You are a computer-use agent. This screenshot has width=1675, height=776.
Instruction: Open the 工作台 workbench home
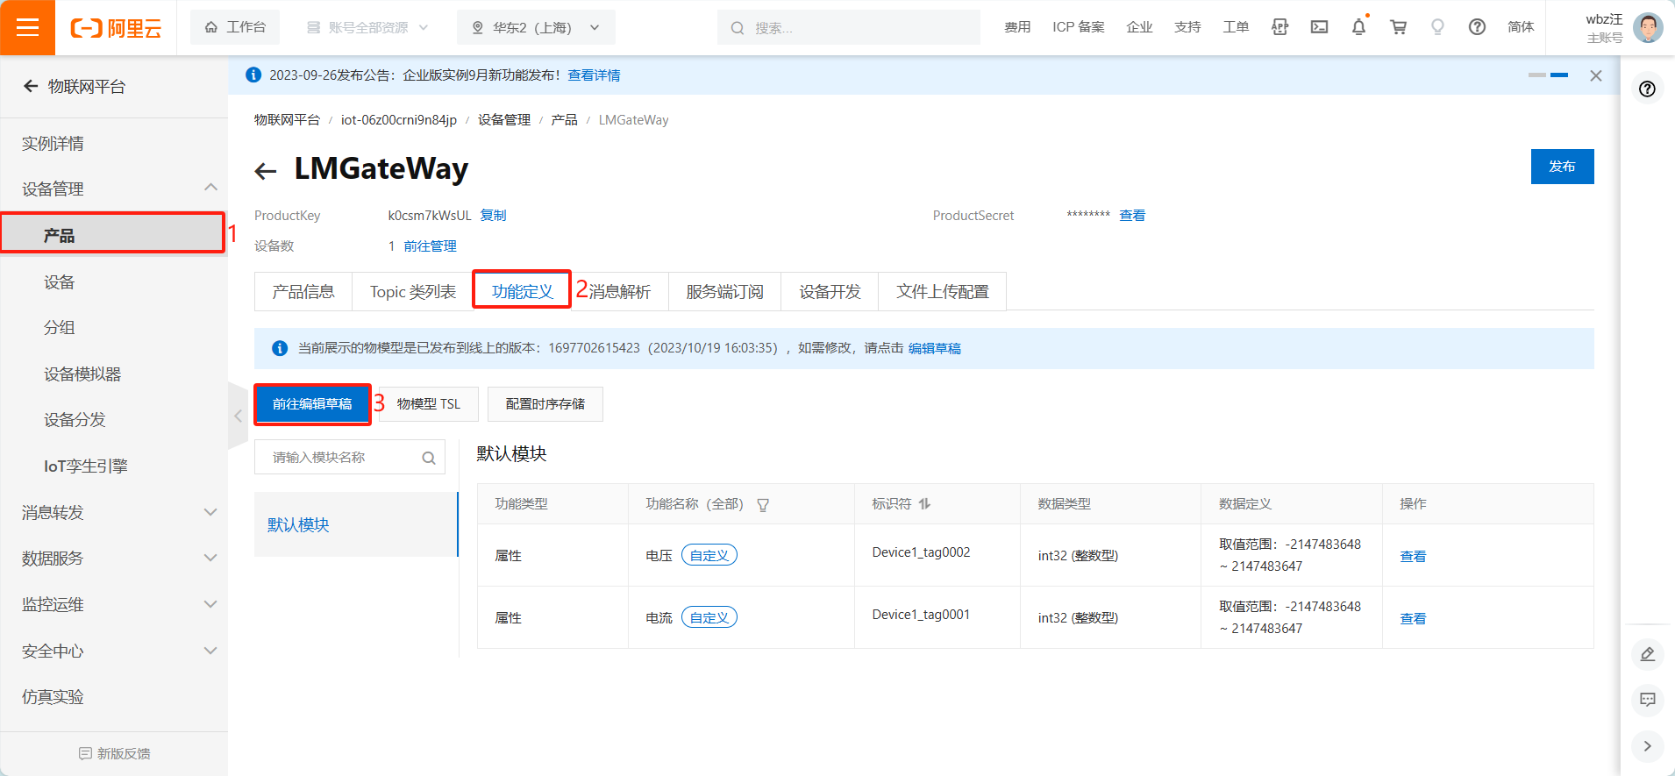pyautogui.click(x=235, y=27)
